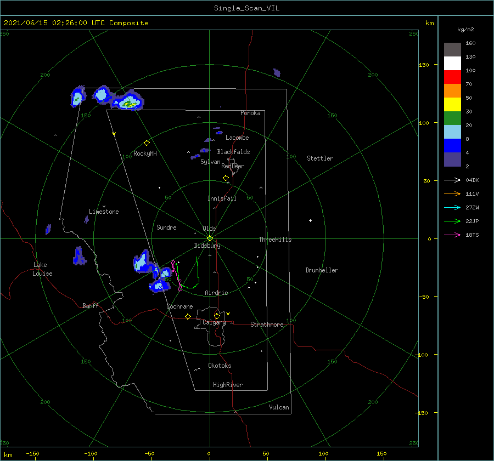494x461 pixels.
Task: Select the dark gray 130-160 legend swatch
Action: [452, 50]
